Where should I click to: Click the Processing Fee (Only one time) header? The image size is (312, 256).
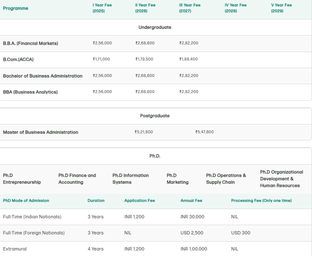(261, 201)
